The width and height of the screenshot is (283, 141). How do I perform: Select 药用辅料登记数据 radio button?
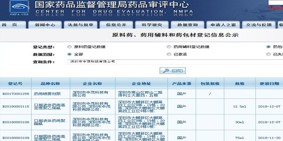pyautogui.click(x=169, y=47)
